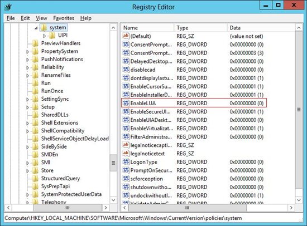Click the disablecad value icon

[x=126, y=70]
